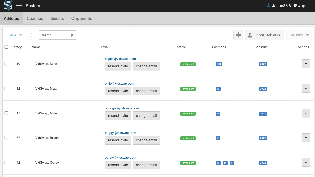Change email for buggy@vidswap.com
Viewport: 315px width, 177px height.
click(x=146, y=140)
